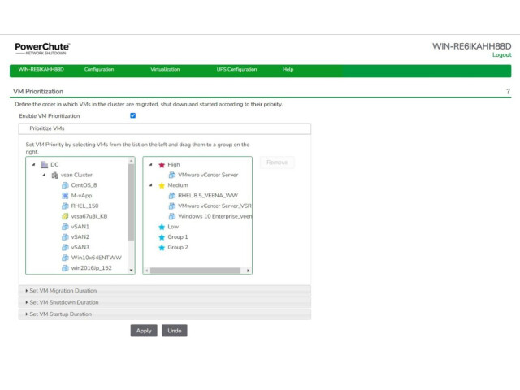Select the Group 1 label
The height and width of the screenshot is (390, 520).
(178, 236)
